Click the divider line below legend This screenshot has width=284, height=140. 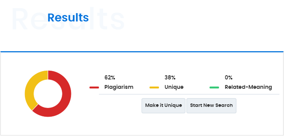[x=189, y=94]
